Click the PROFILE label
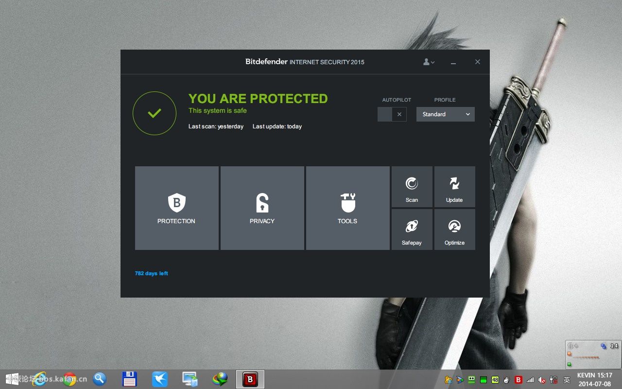 [445, 100]
